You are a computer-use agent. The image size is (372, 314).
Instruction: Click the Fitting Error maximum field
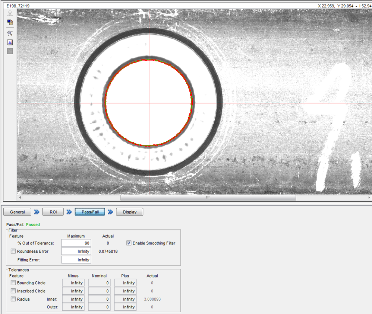coord(76,260)
